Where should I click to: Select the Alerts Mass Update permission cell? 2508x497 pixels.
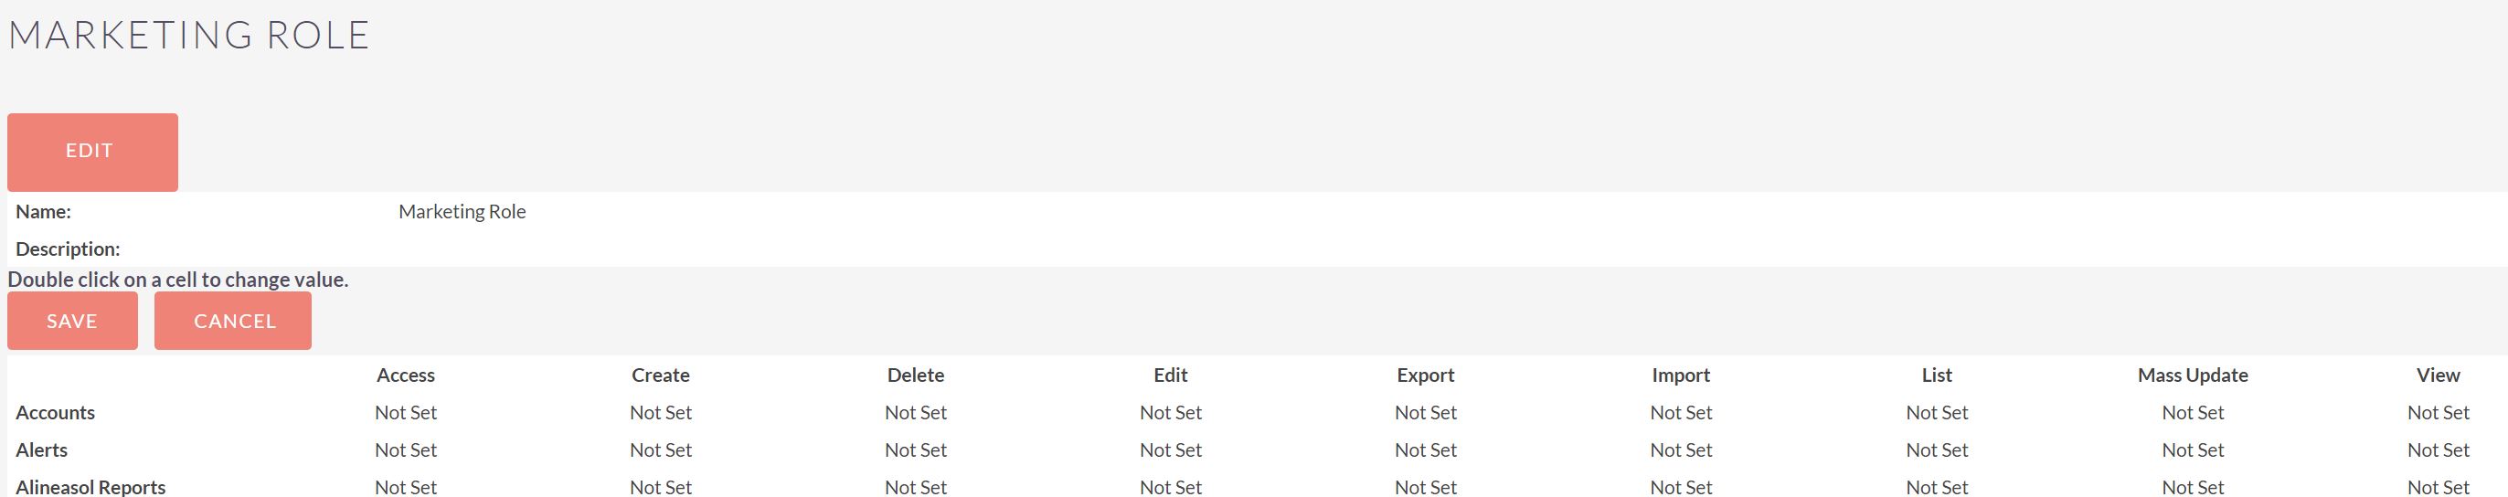coord(2194,450)
